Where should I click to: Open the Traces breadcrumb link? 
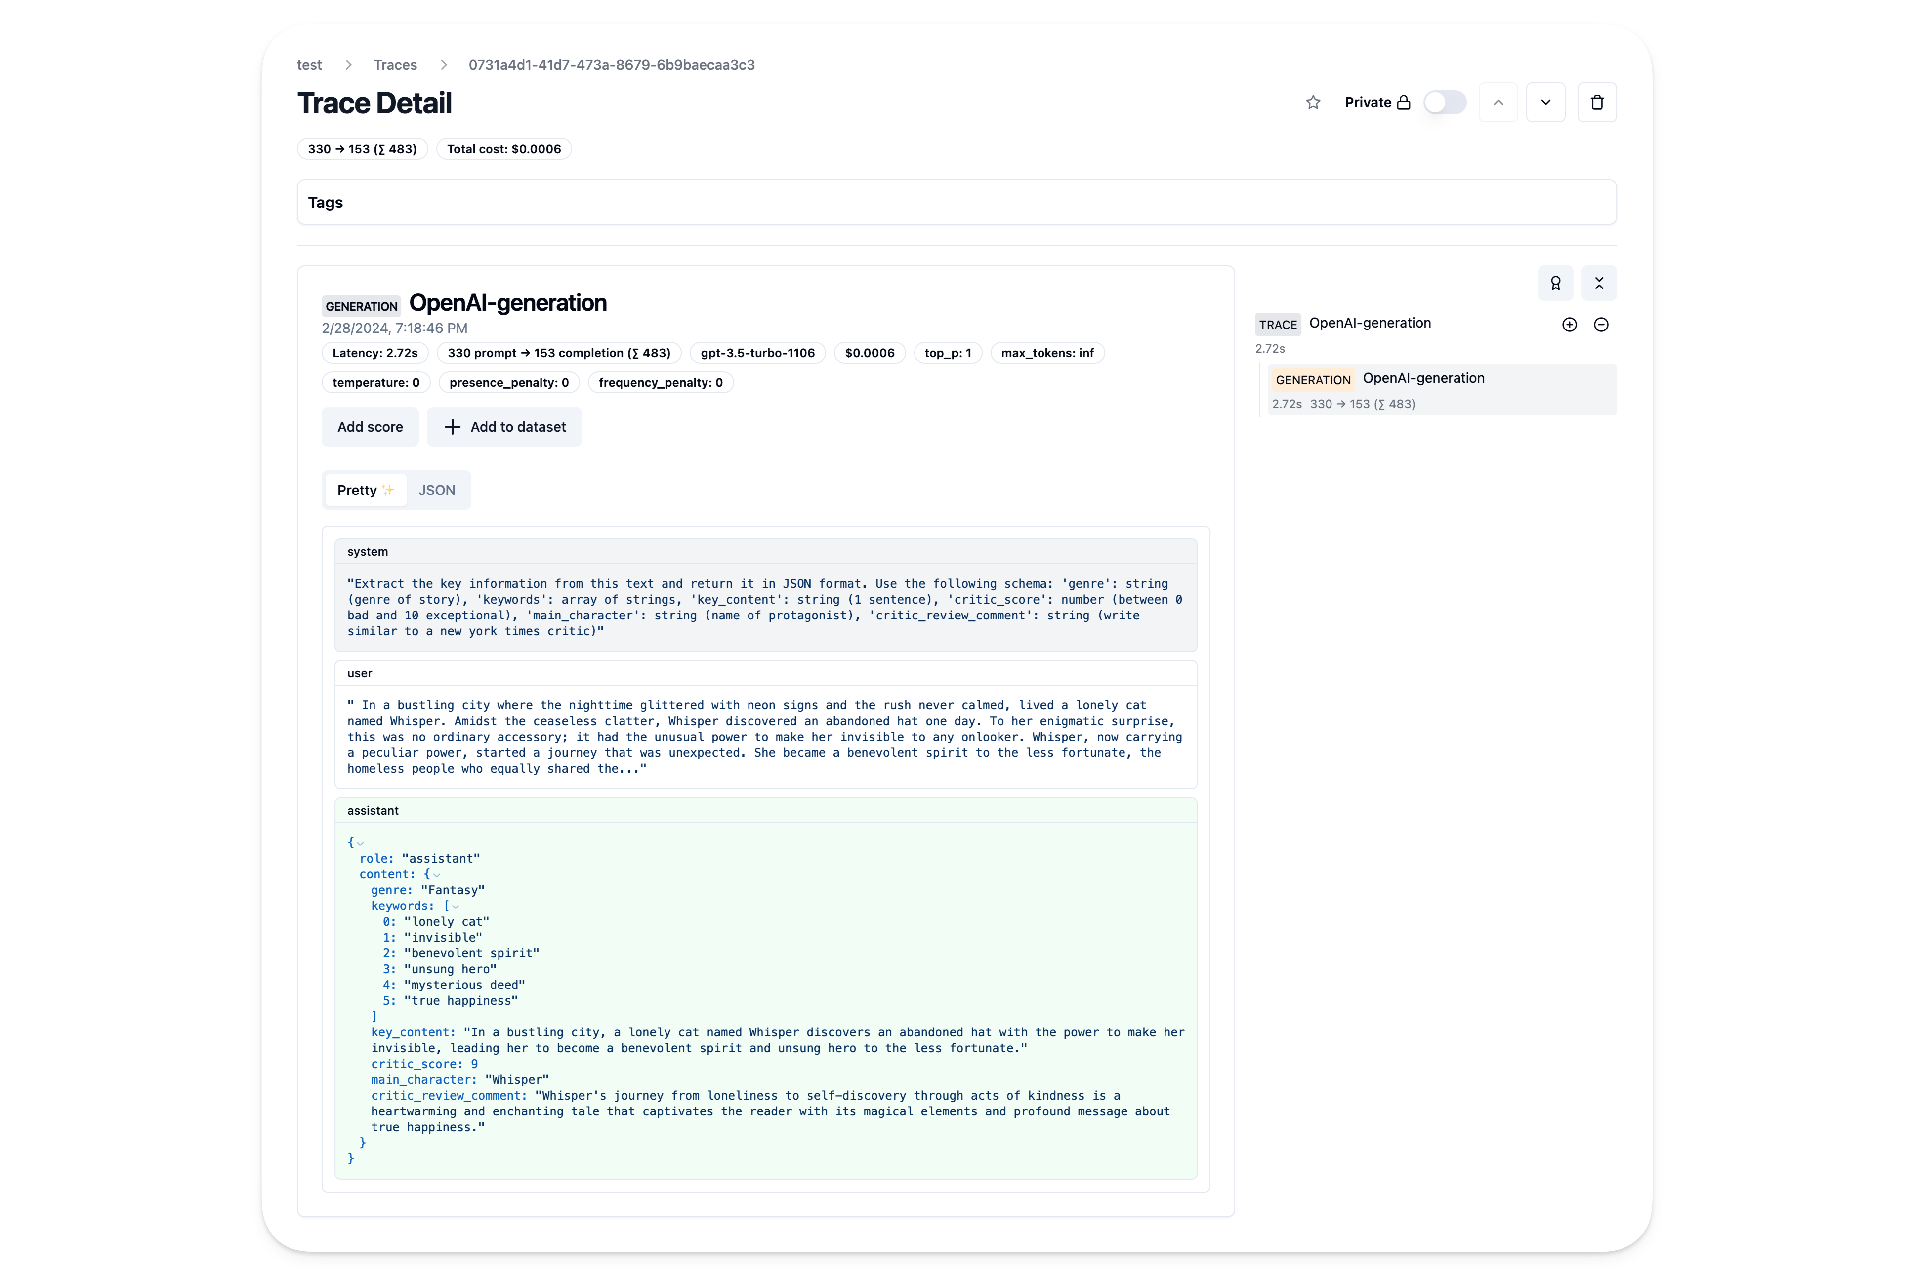395,64
